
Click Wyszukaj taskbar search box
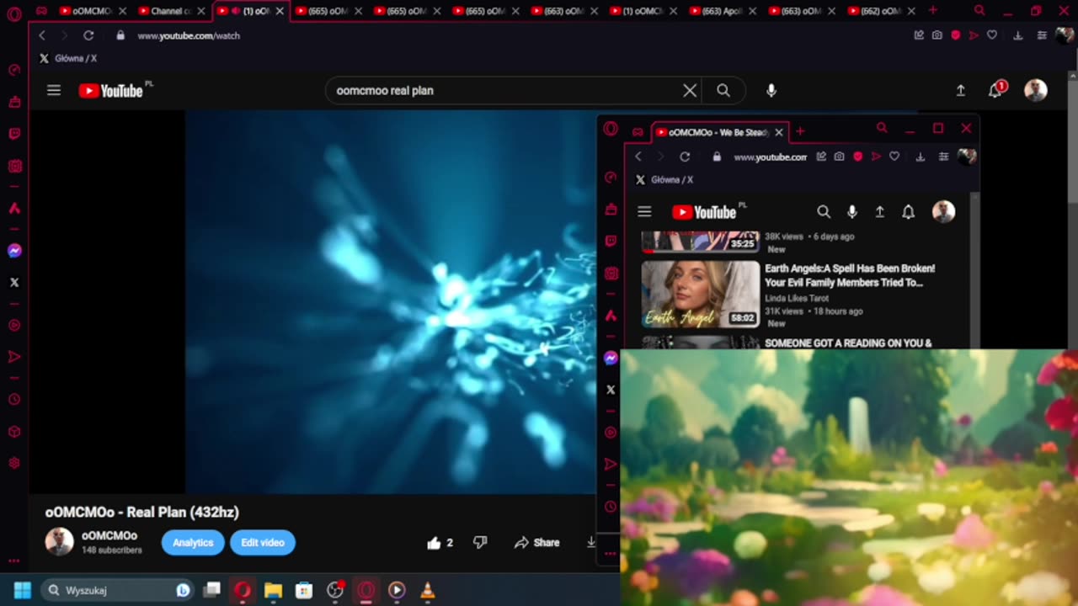tap(117, 590)
